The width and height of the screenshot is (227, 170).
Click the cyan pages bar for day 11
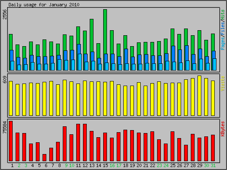click(x=80, y=62)
